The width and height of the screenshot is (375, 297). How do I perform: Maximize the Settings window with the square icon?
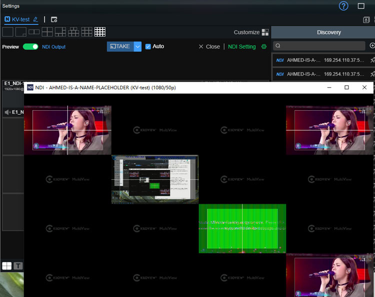point(361,6)
